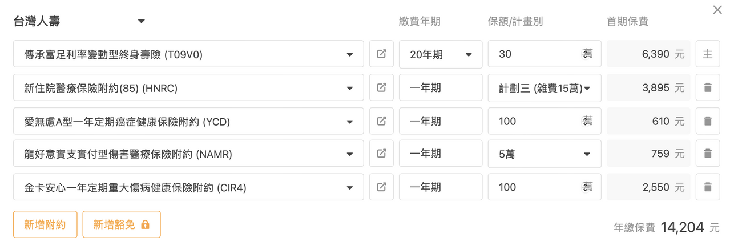Click 新增附約 button
730x249 pixels.
[x=45, y=224]
